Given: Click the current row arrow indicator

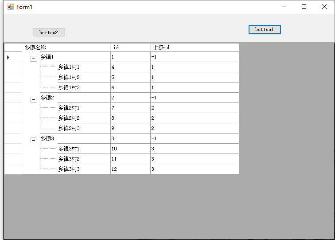Looking at the screenshot, I should 8,57.
